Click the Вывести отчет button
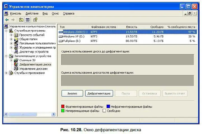 (175, 93)
